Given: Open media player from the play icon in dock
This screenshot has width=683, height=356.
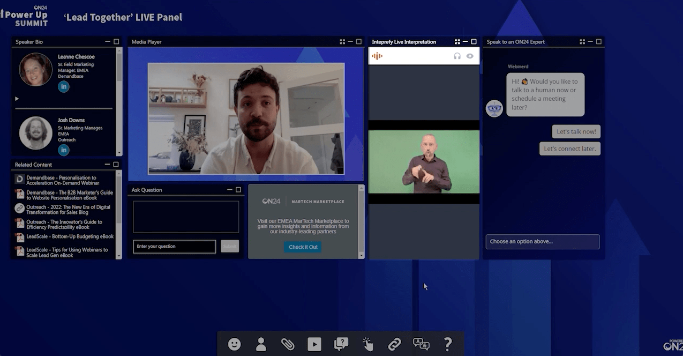Looking at the screenshot, I should (x=314, y=344).
